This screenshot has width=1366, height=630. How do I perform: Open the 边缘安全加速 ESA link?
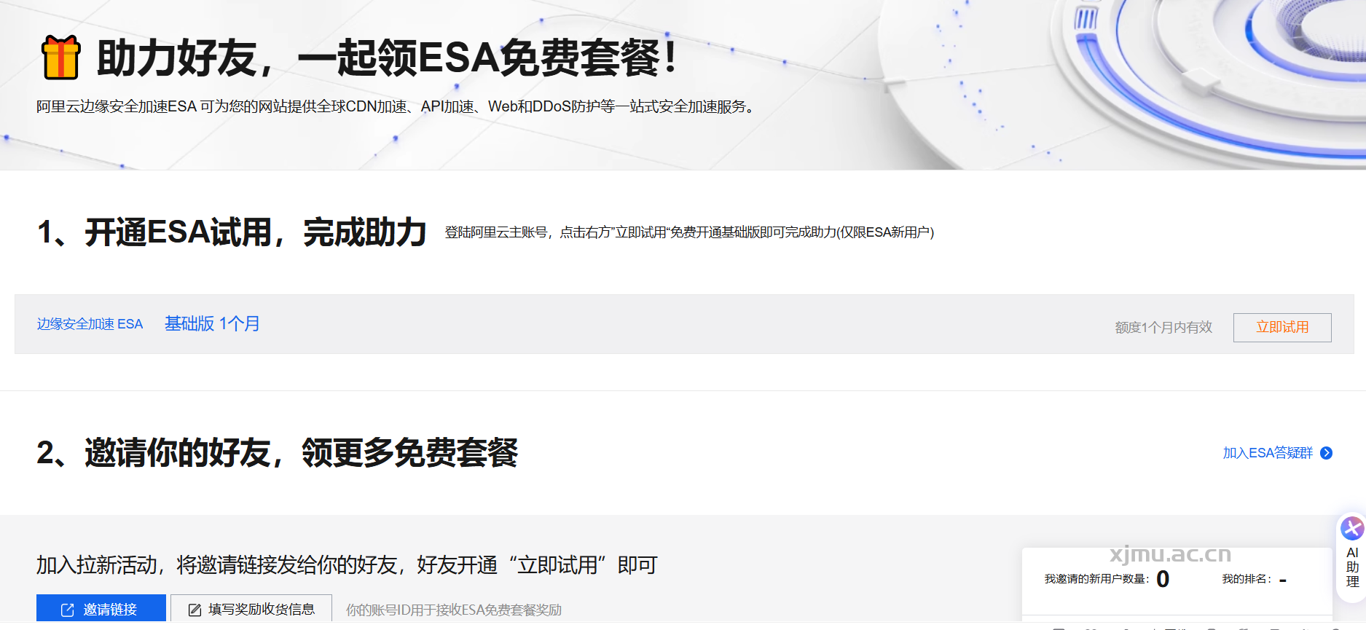pyautogui.click(x=90, y=324)
